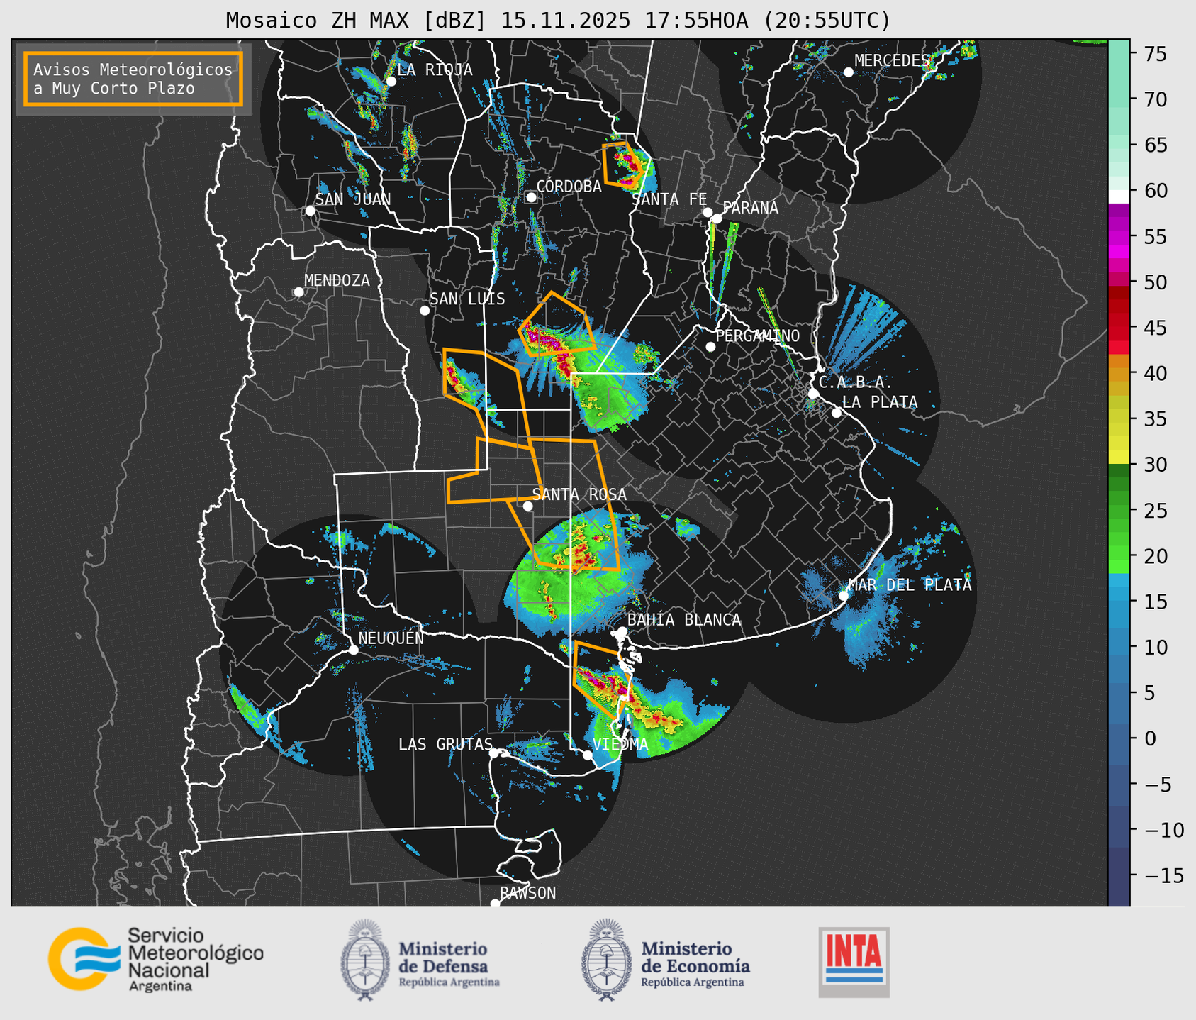Click the PERGAMINO city label
The image size is (1196, 1020).
(x=758, y=336)
